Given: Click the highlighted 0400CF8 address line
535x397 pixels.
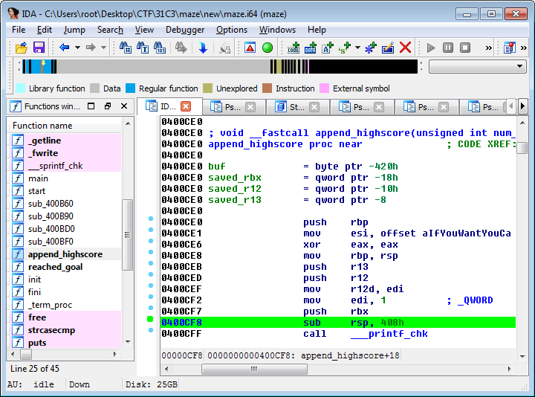Looking at the screenshot, I should point(338,322).
